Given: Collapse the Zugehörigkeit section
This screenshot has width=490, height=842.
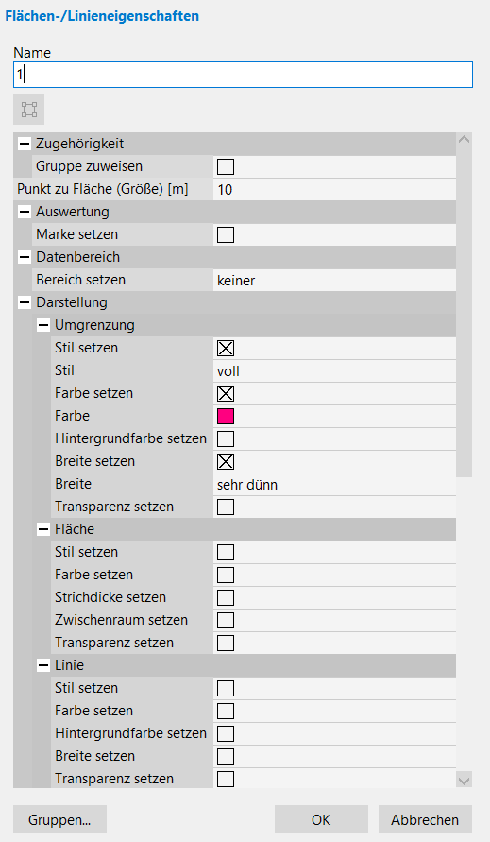Looking at the screenshot, I should (25, 144).
